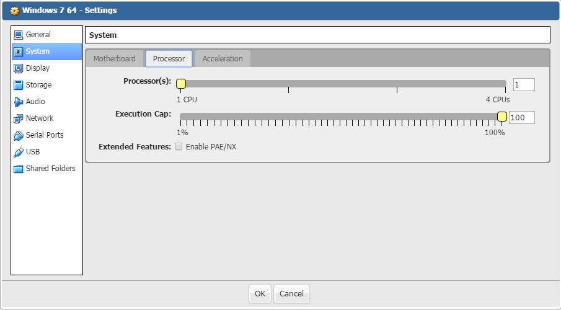Click the Network icon in sidebar
561x310 pixels.
pyautogui.click(x=19, y=118)
